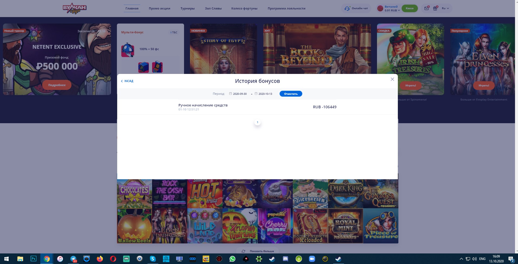Open the Cherry Pop game thumbnail
The image size is (518, 264).
(275, 226)
